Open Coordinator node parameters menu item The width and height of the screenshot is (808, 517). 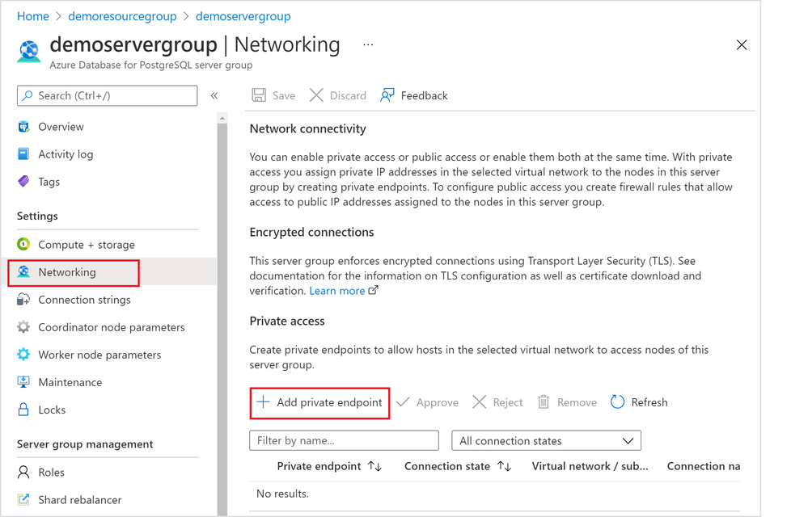[x=112, y=327]
